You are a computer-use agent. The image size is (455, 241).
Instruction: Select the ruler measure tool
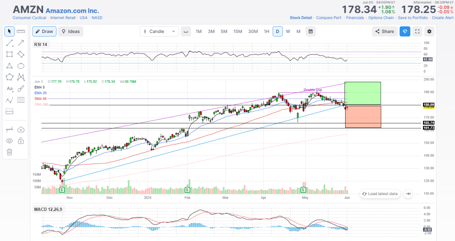click(20, 31)
